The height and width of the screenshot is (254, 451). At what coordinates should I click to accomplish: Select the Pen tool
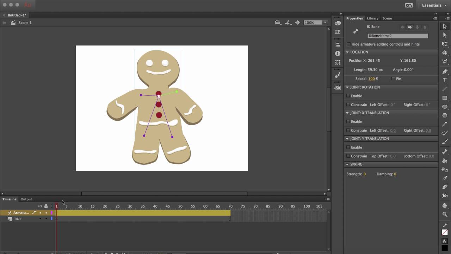point(445,72)
